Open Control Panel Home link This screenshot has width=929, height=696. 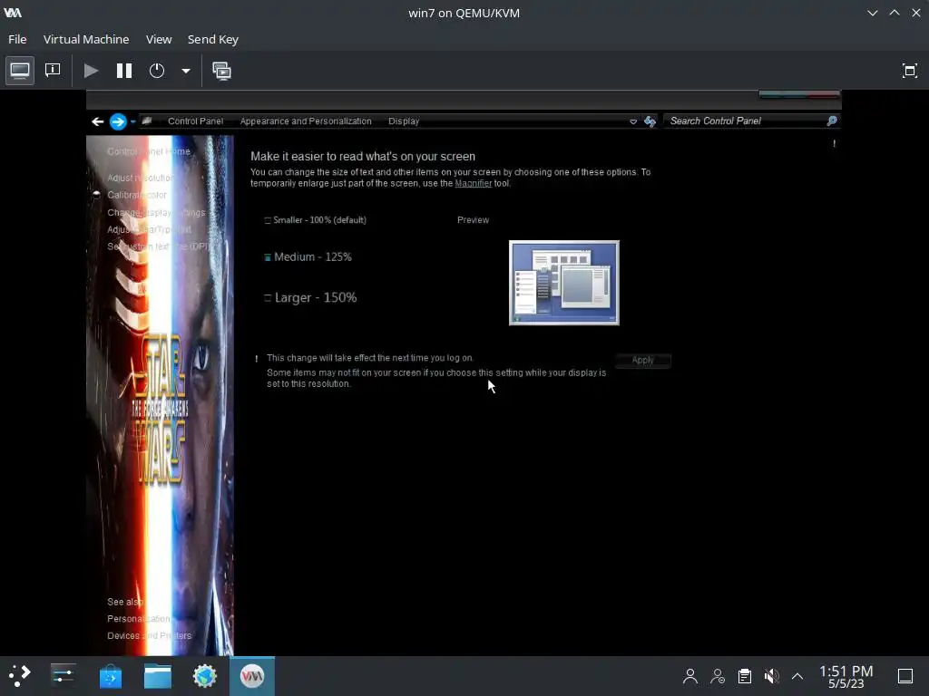[x=149, y=151]
